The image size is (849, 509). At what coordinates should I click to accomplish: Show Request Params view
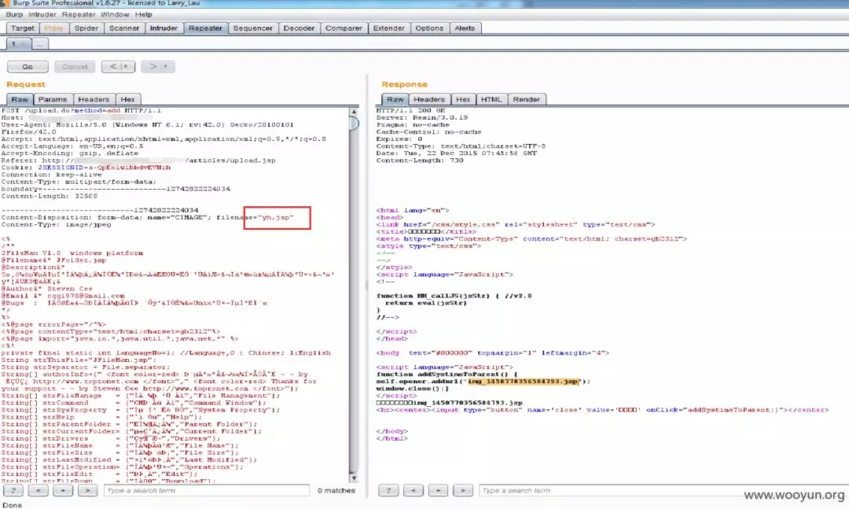[x=53, y=99]
